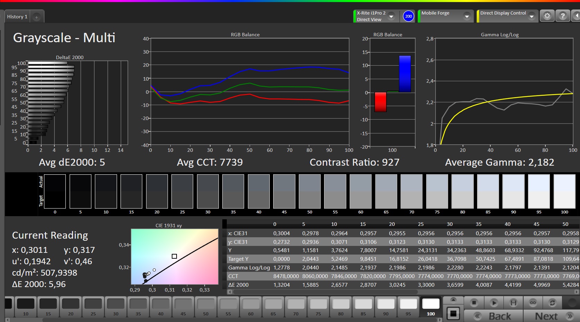The height and width of the screenshot is (322, 580).
Task: Select the 35 gray level button
Action: click(x=138, y=307)
